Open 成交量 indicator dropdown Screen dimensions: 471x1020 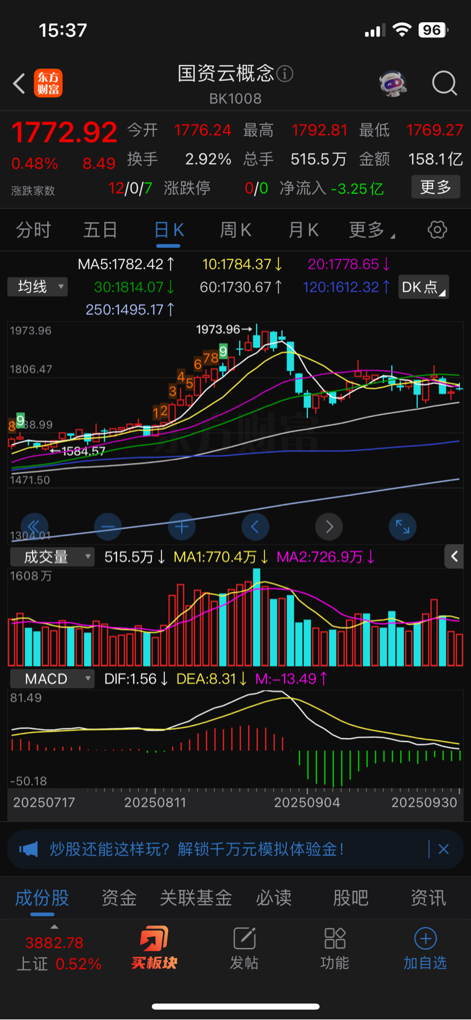click(52, 557)
